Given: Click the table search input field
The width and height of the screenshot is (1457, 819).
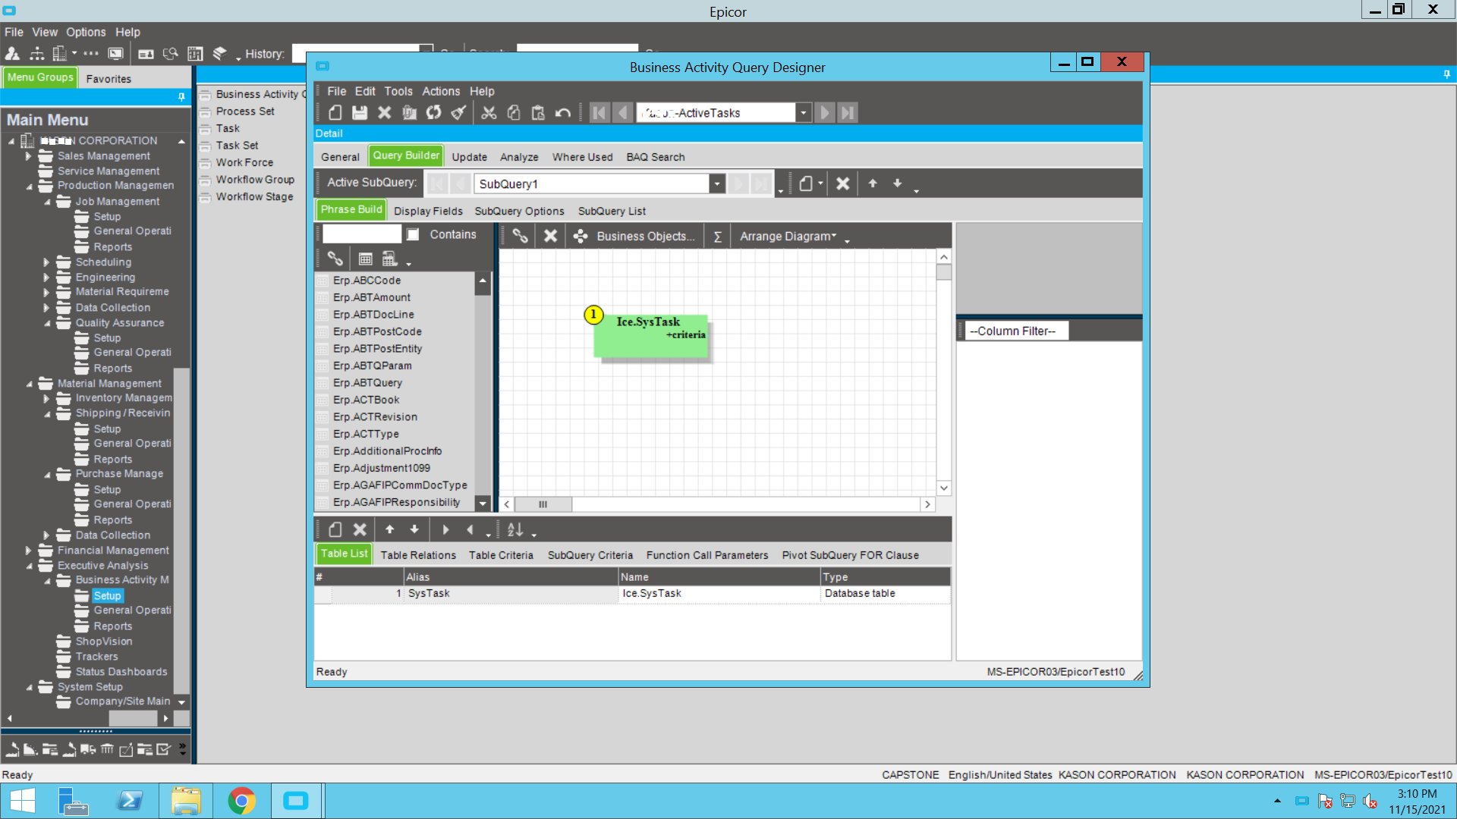Looking at the screenshot, I should click(x=361, y=234).
